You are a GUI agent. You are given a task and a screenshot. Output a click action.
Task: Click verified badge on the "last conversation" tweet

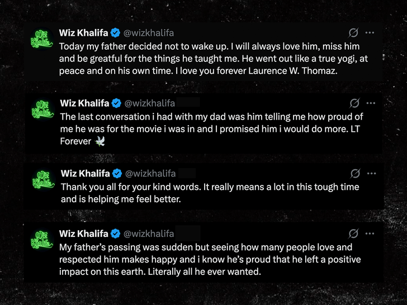coord(116,103)
